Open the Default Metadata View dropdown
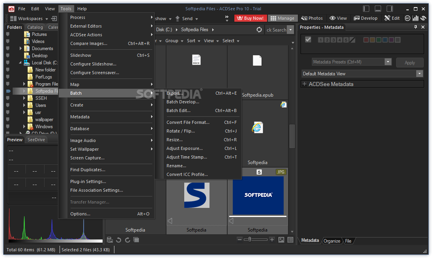Viewport: 432px width, 258px height. pos(420,73)
